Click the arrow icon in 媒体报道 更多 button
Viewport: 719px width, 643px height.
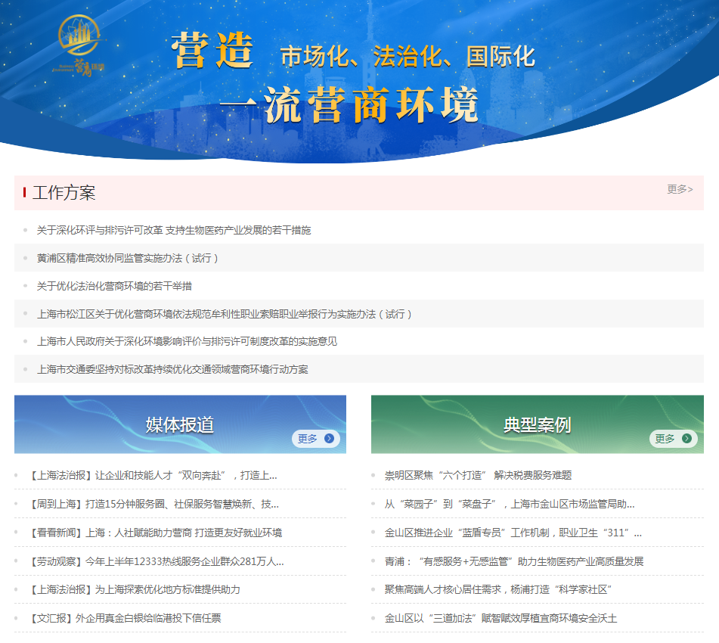coord(329,439)
